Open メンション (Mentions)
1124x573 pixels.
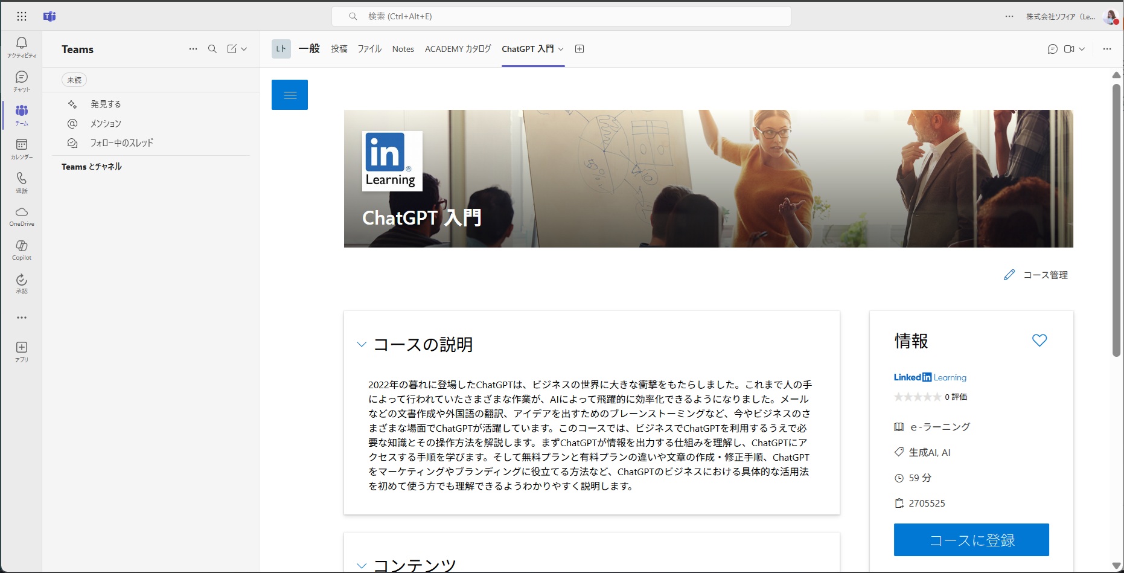point(106,123)
